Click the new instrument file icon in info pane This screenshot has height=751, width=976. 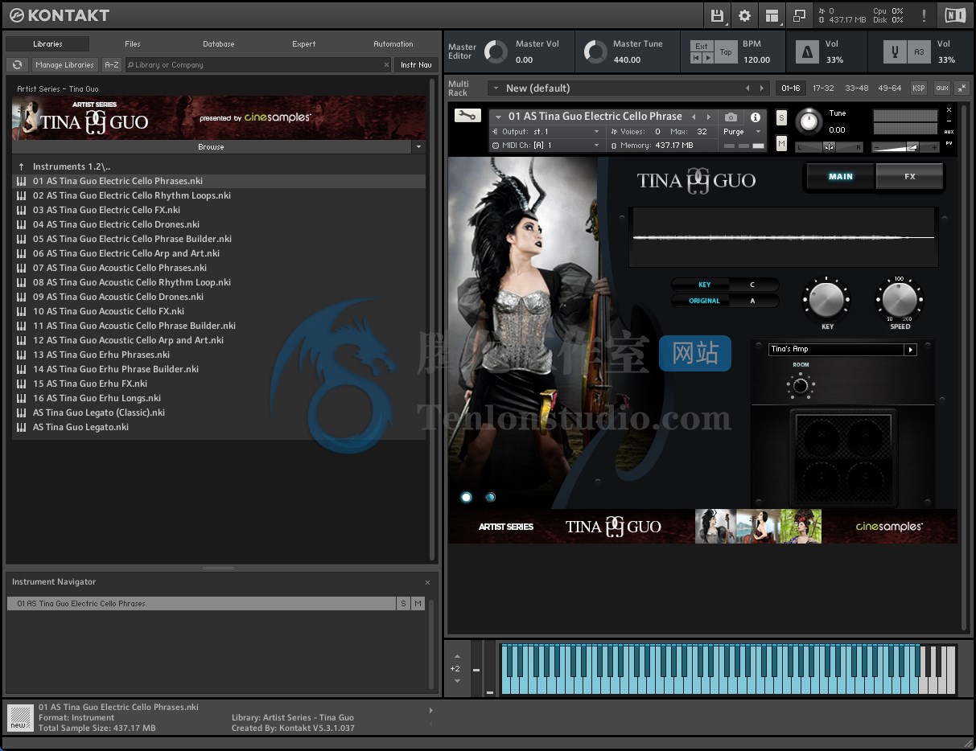pyautogui.click(x=21, y=716)
